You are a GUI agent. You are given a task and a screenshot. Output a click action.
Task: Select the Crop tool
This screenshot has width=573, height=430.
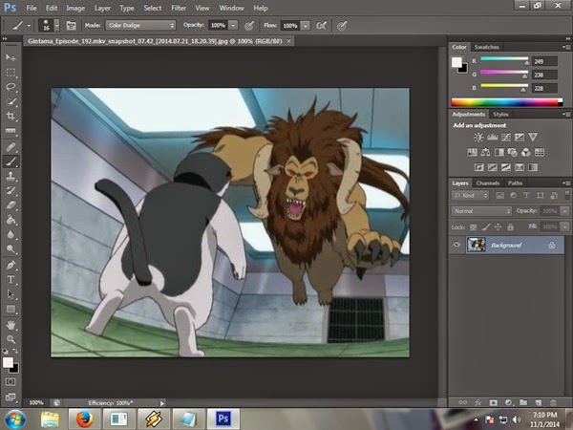11,117
